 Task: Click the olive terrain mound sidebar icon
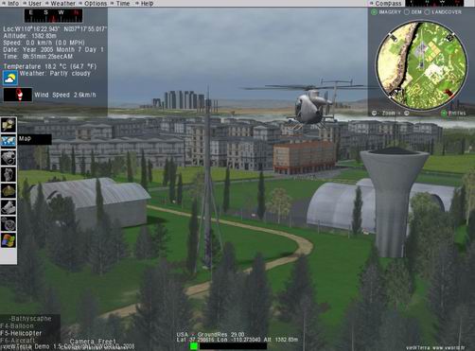pos(9,191)
